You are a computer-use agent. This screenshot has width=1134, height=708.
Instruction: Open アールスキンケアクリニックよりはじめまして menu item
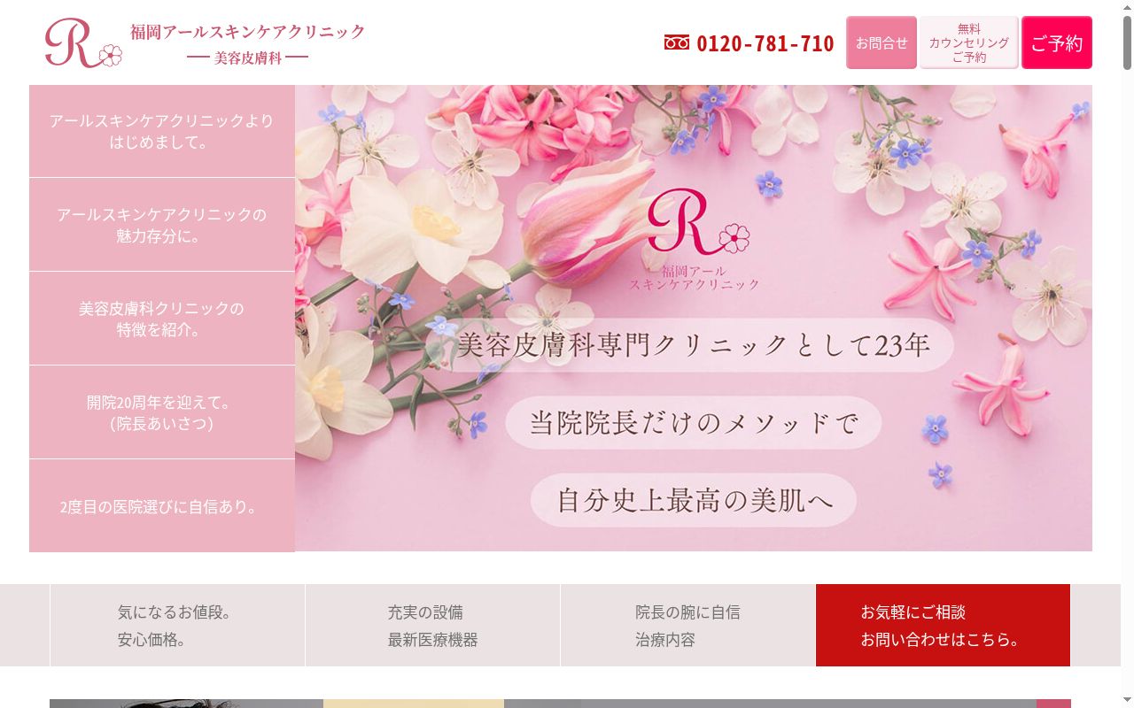point(162,131)
